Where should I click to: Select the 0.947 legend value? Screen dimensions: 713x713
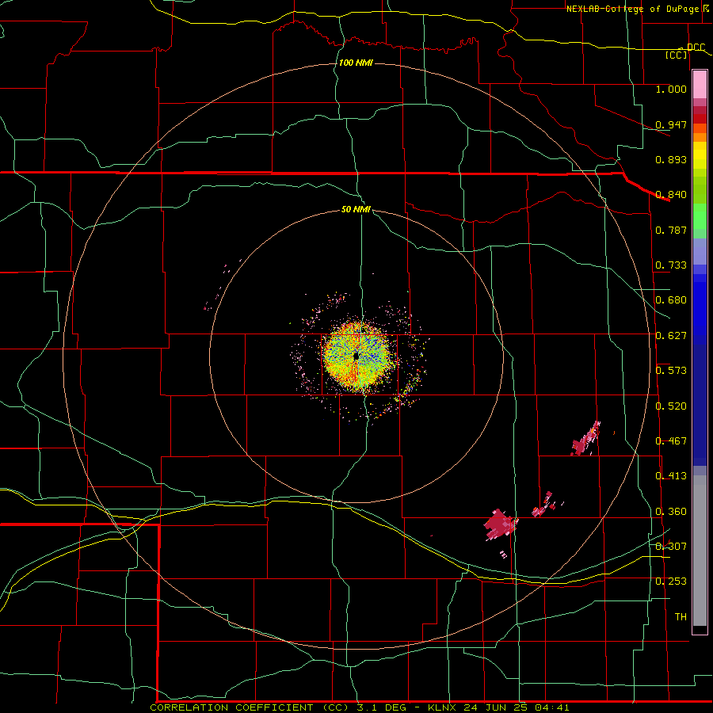tap(671, 124)
